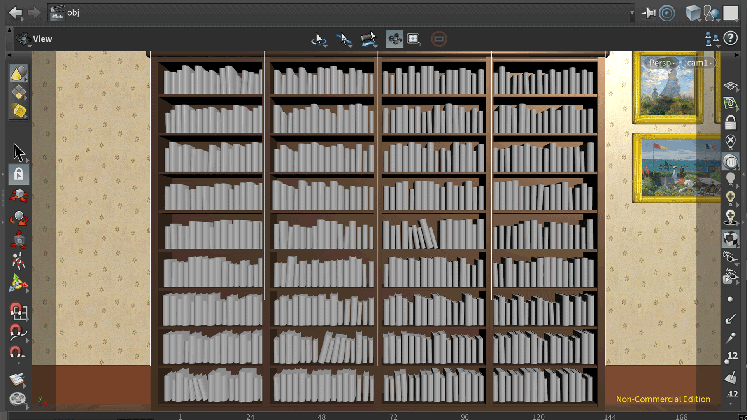
Task: Toggle the lock camera to view padlock
Action: click(x=731, y=122)
